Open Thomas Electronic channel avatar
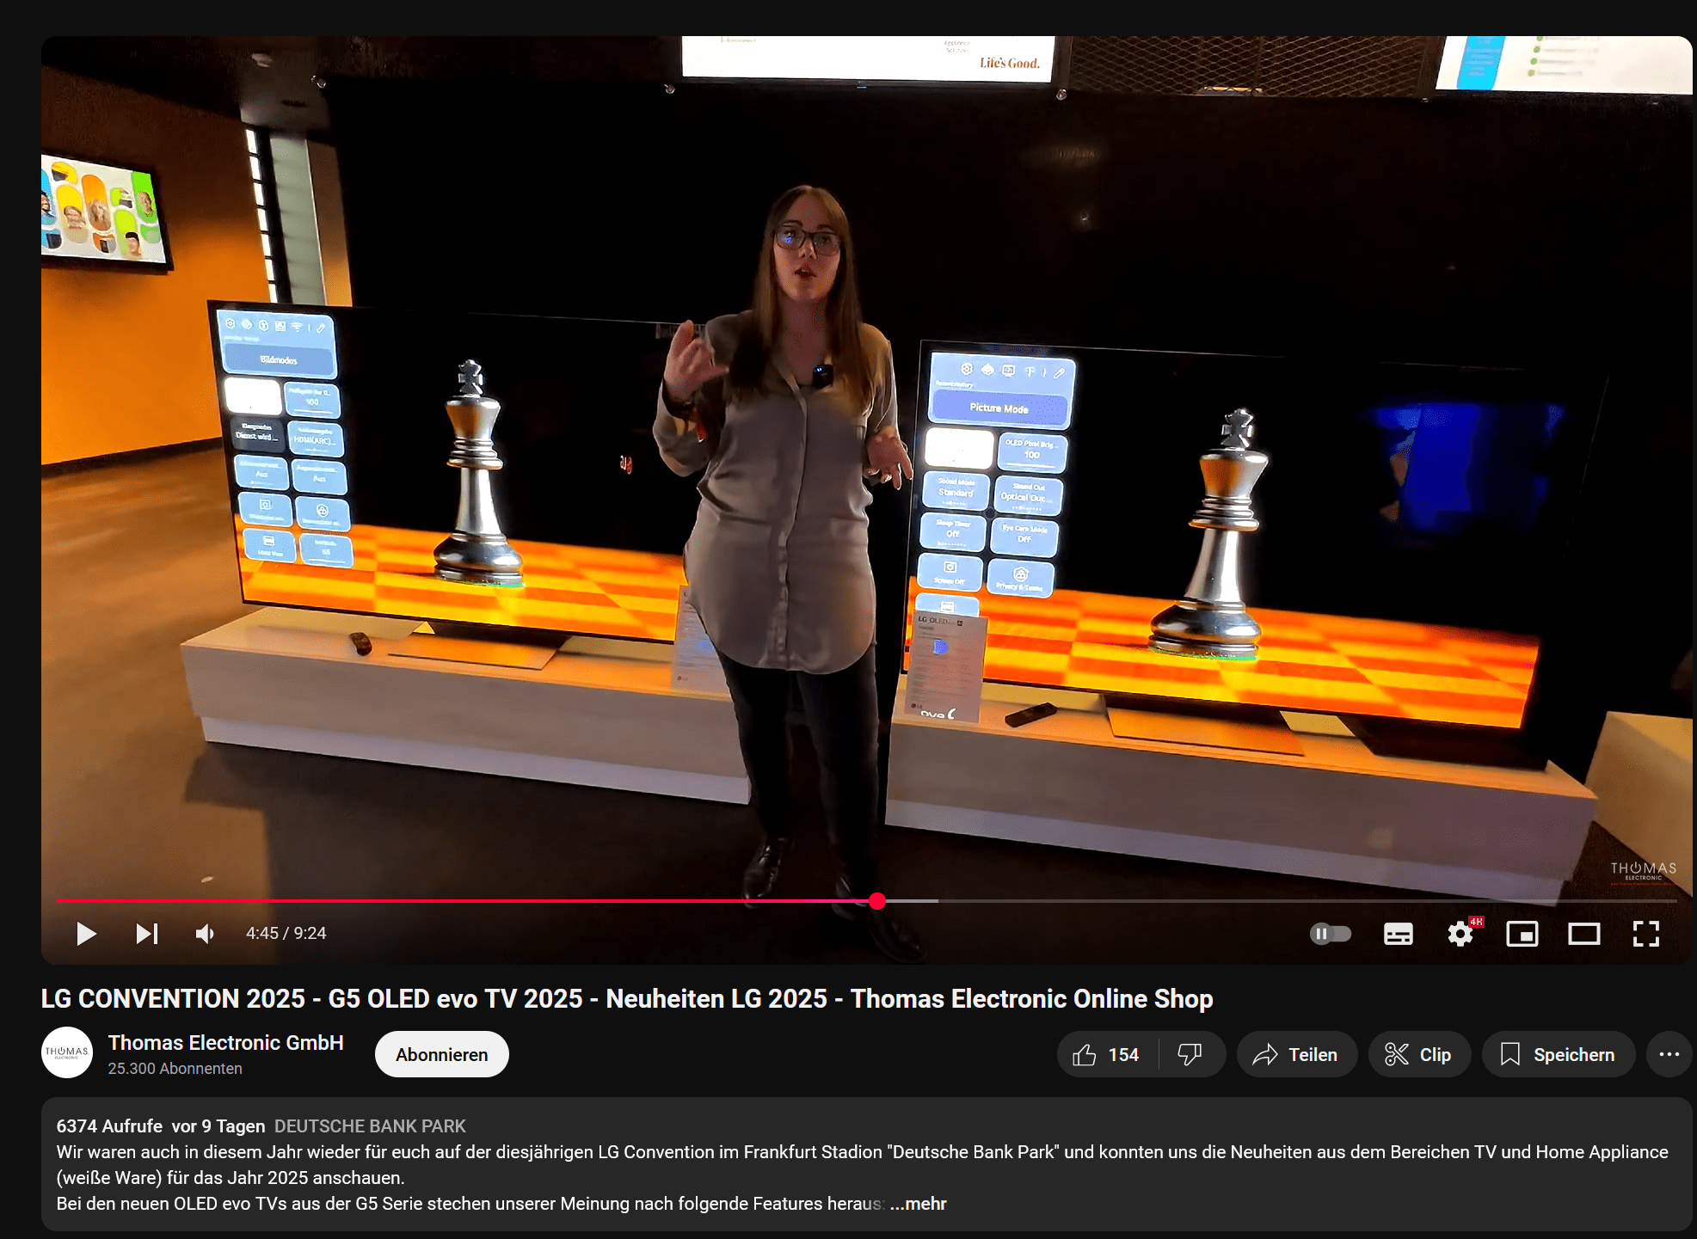The width and height of the screenshot is (1697, 1239). click(67, 1052)
